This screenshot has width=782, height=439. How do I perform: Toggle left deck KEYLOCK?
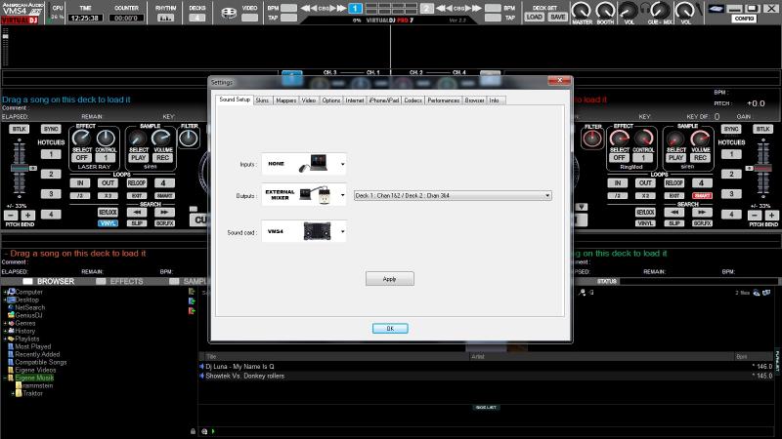108,212
